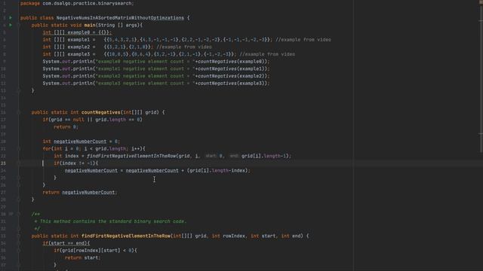Click the findFirstNegativeElementInTheRow method declaration

click(126, 236)
